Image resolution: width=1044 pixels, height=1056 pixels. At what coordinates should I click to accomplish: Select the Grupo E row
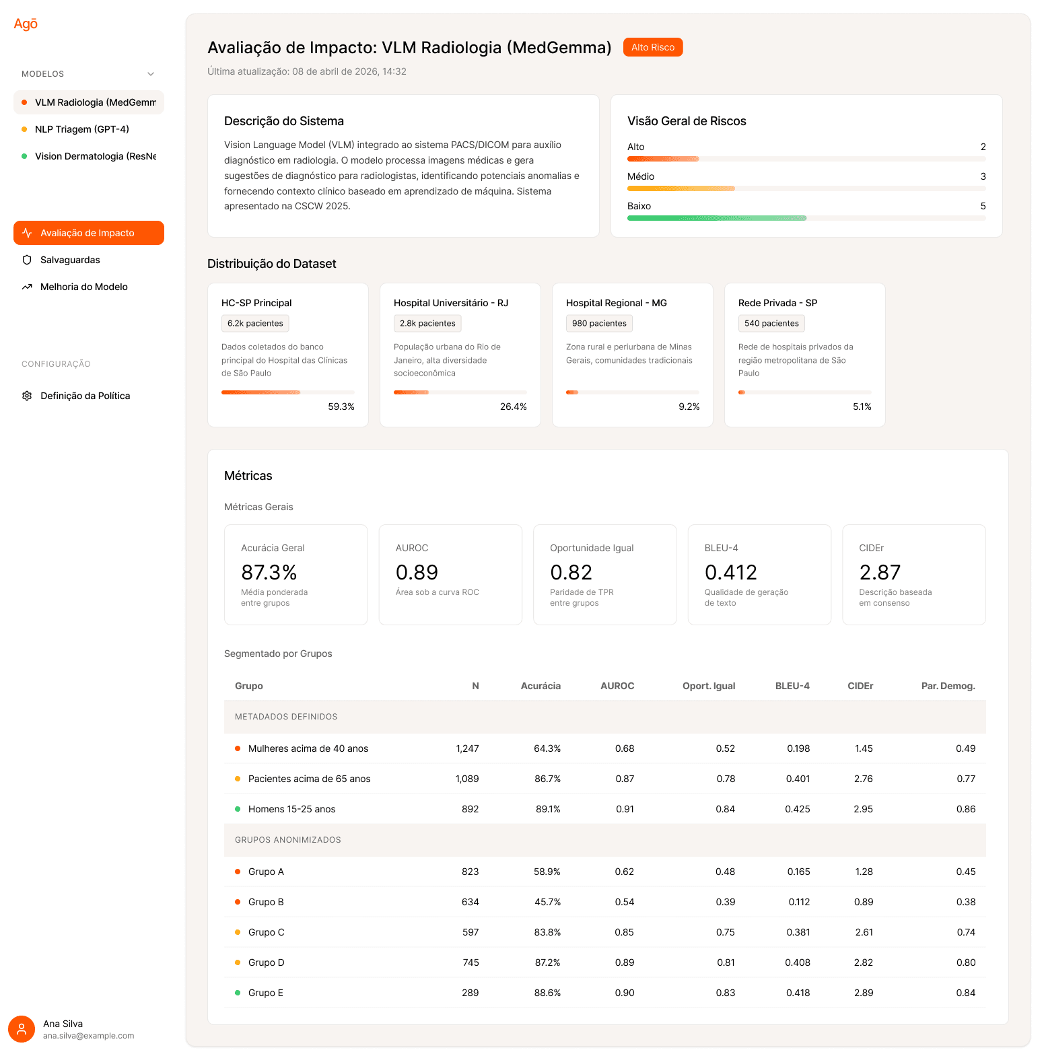point(605,993)
